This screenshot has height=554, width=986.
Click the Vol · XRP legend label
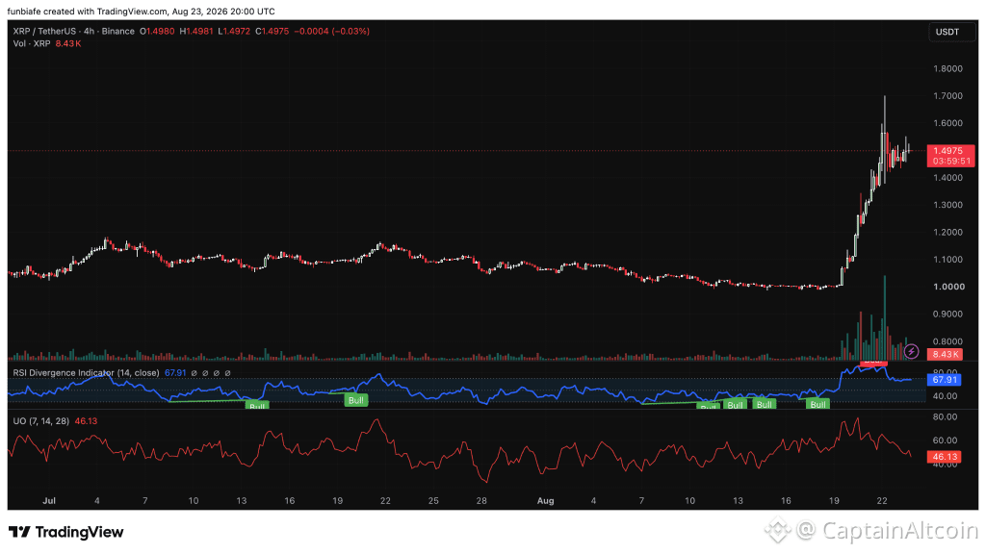[32, 43]
